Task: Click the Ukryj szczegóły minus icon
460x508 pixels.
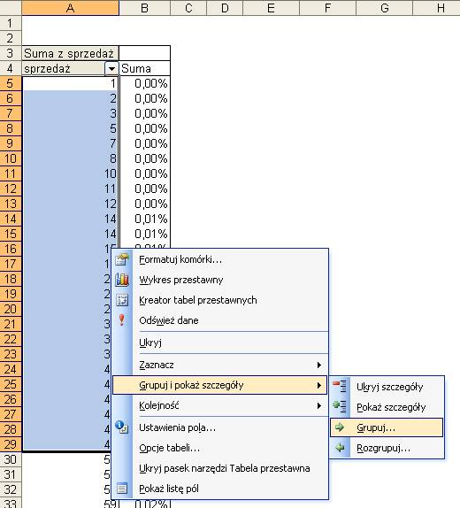Action: coord(340,386)
